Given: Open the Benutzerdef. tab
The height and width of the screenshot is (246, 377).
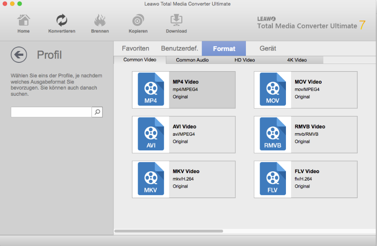Looking at the screenshot, I should tap(179, 48).
